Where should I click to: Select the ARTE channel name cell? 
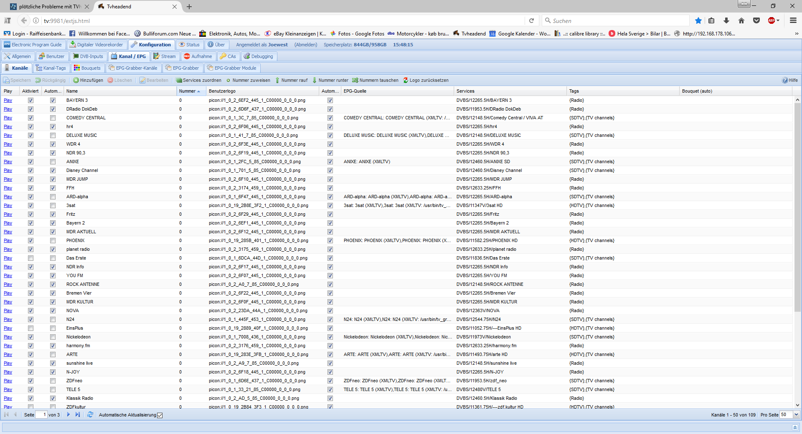point(120,354)
